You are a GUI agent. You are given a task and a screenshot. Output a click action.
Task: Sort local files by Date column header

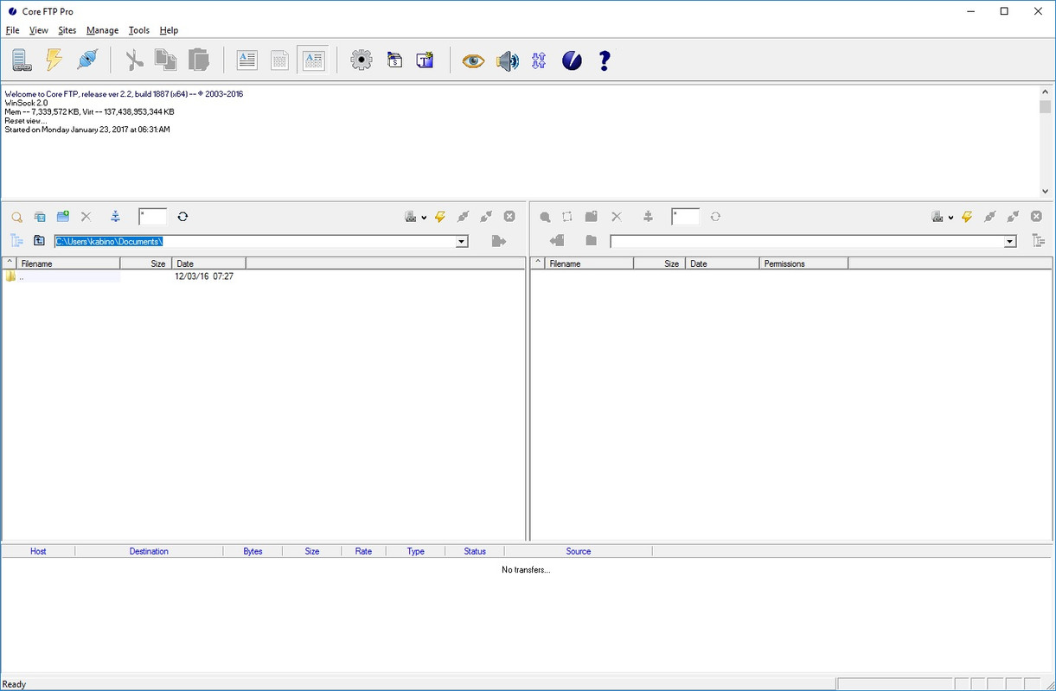click(x=209, y=263)
